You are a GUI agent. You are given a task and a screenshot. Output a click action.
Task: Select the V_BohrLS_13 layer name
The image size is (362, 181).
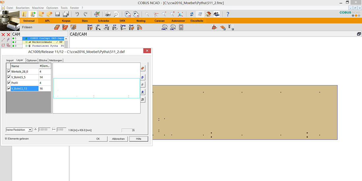(x=24, y=89)
